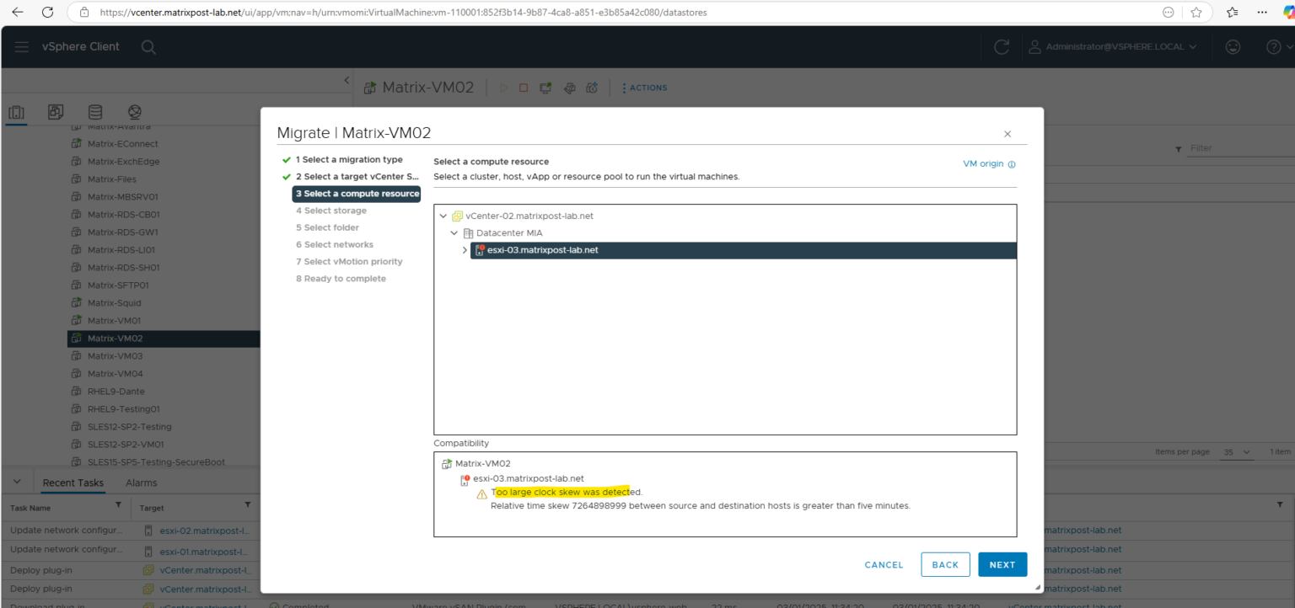Expand esxi-03.matrixpost-lab.net in the resource tree

click(x=465, y=249)
